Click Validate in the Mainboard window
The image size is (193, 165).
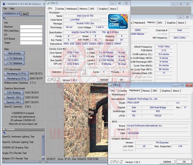167,162
